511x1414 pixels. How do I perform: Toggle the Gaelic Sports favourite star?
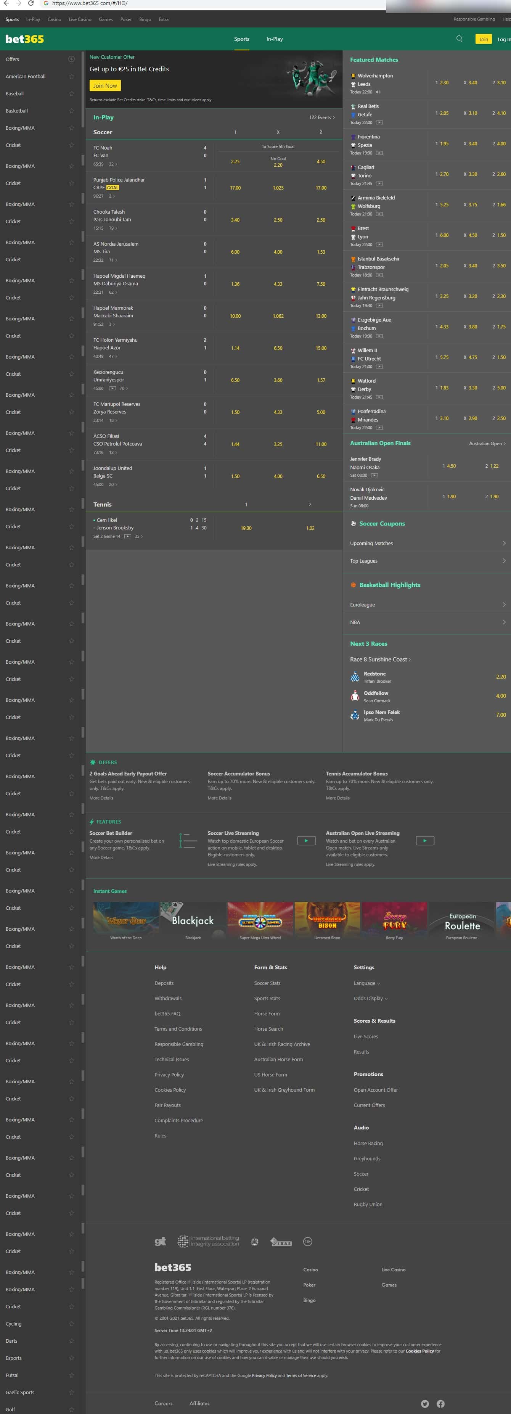point(71,1393)
